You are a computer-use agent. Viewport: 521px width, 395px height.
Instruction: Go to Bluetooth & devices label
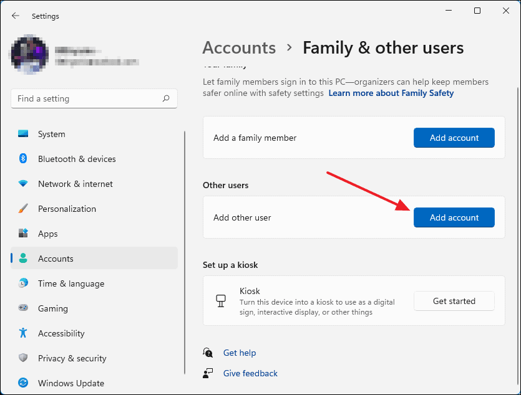coord(77,159)
